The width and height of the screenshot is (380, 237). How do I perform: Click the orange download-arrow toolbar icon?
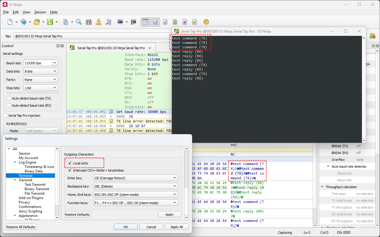point(99,22)
